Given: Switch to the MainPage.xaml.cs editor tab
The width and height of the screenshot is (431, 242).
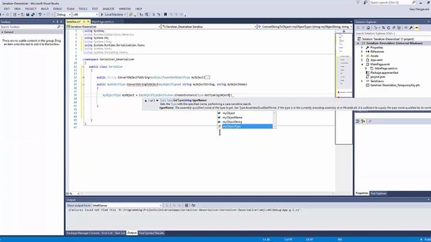Looking at the screenshot, I should (x=103, y=22).
